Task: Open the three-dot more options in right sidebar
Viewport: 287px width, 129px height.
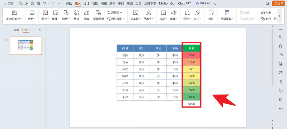Action: [281, 109]
